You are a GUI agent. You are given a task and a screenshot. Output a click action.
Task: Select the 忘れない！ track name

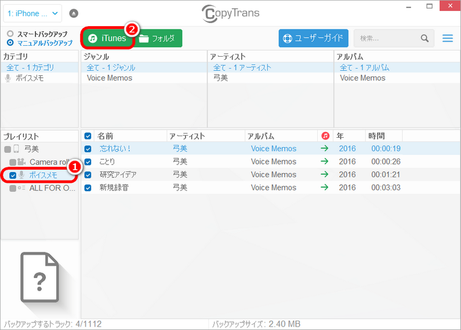[115, 149]
